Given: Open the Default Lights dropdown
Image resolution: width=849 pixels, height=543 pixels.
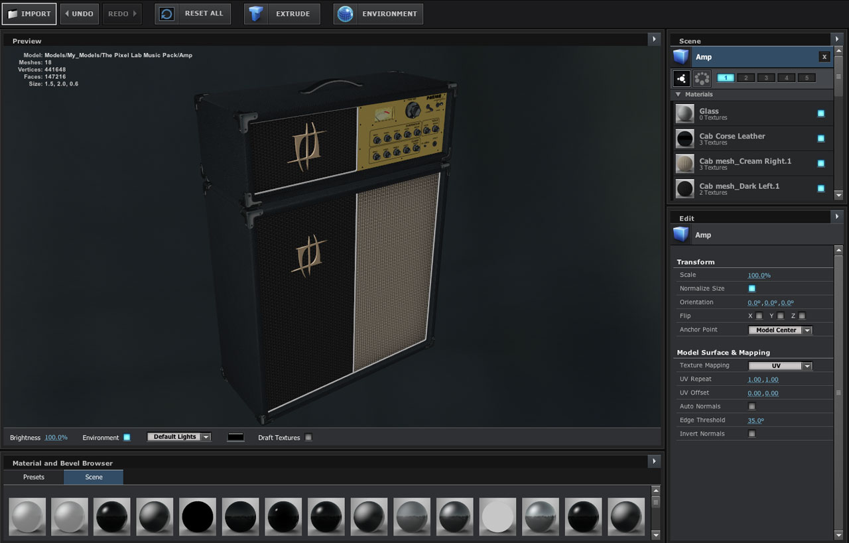Looking at the screenshot, I should coord(178,436).
